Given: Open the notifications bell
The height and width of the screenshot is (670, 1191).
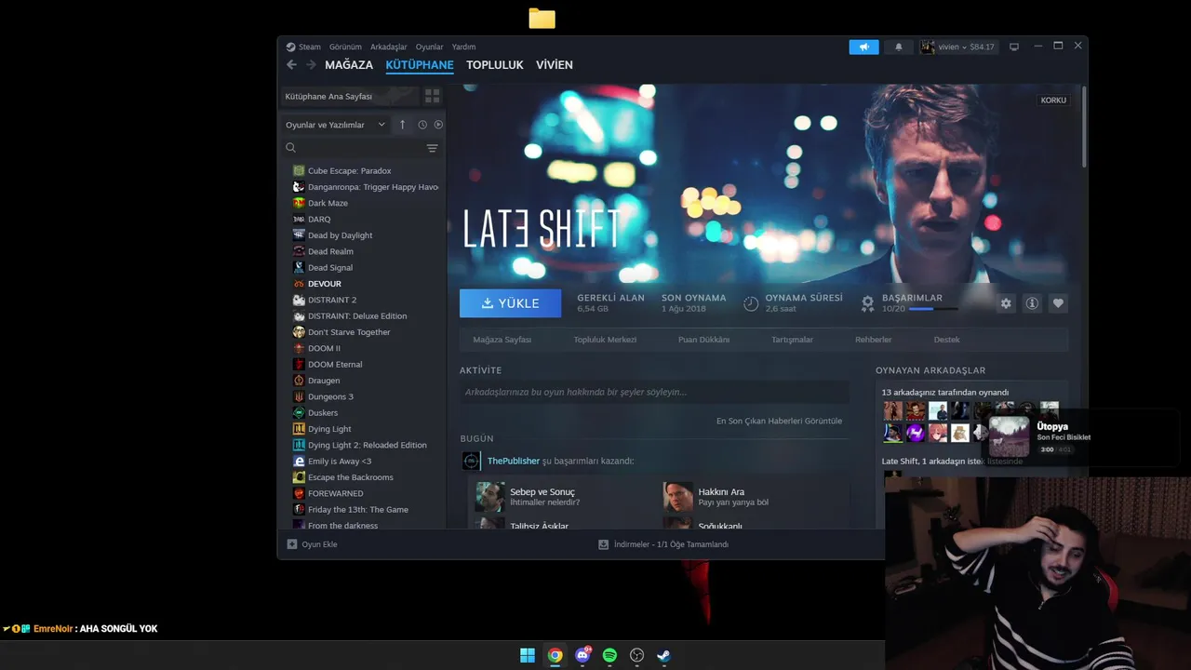Looking at the screenshot, I should point(899,47).
